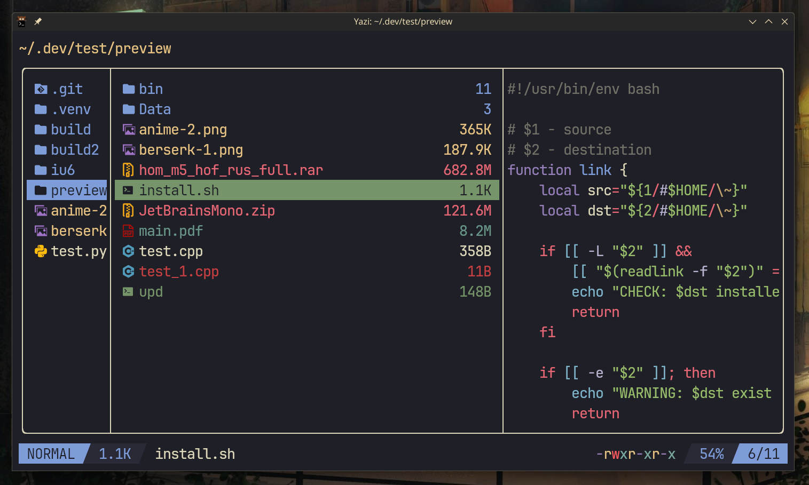Select hom_m5_hof_rus_full.rar archive
The image size is (809, 485).
[x=231, y=170]
